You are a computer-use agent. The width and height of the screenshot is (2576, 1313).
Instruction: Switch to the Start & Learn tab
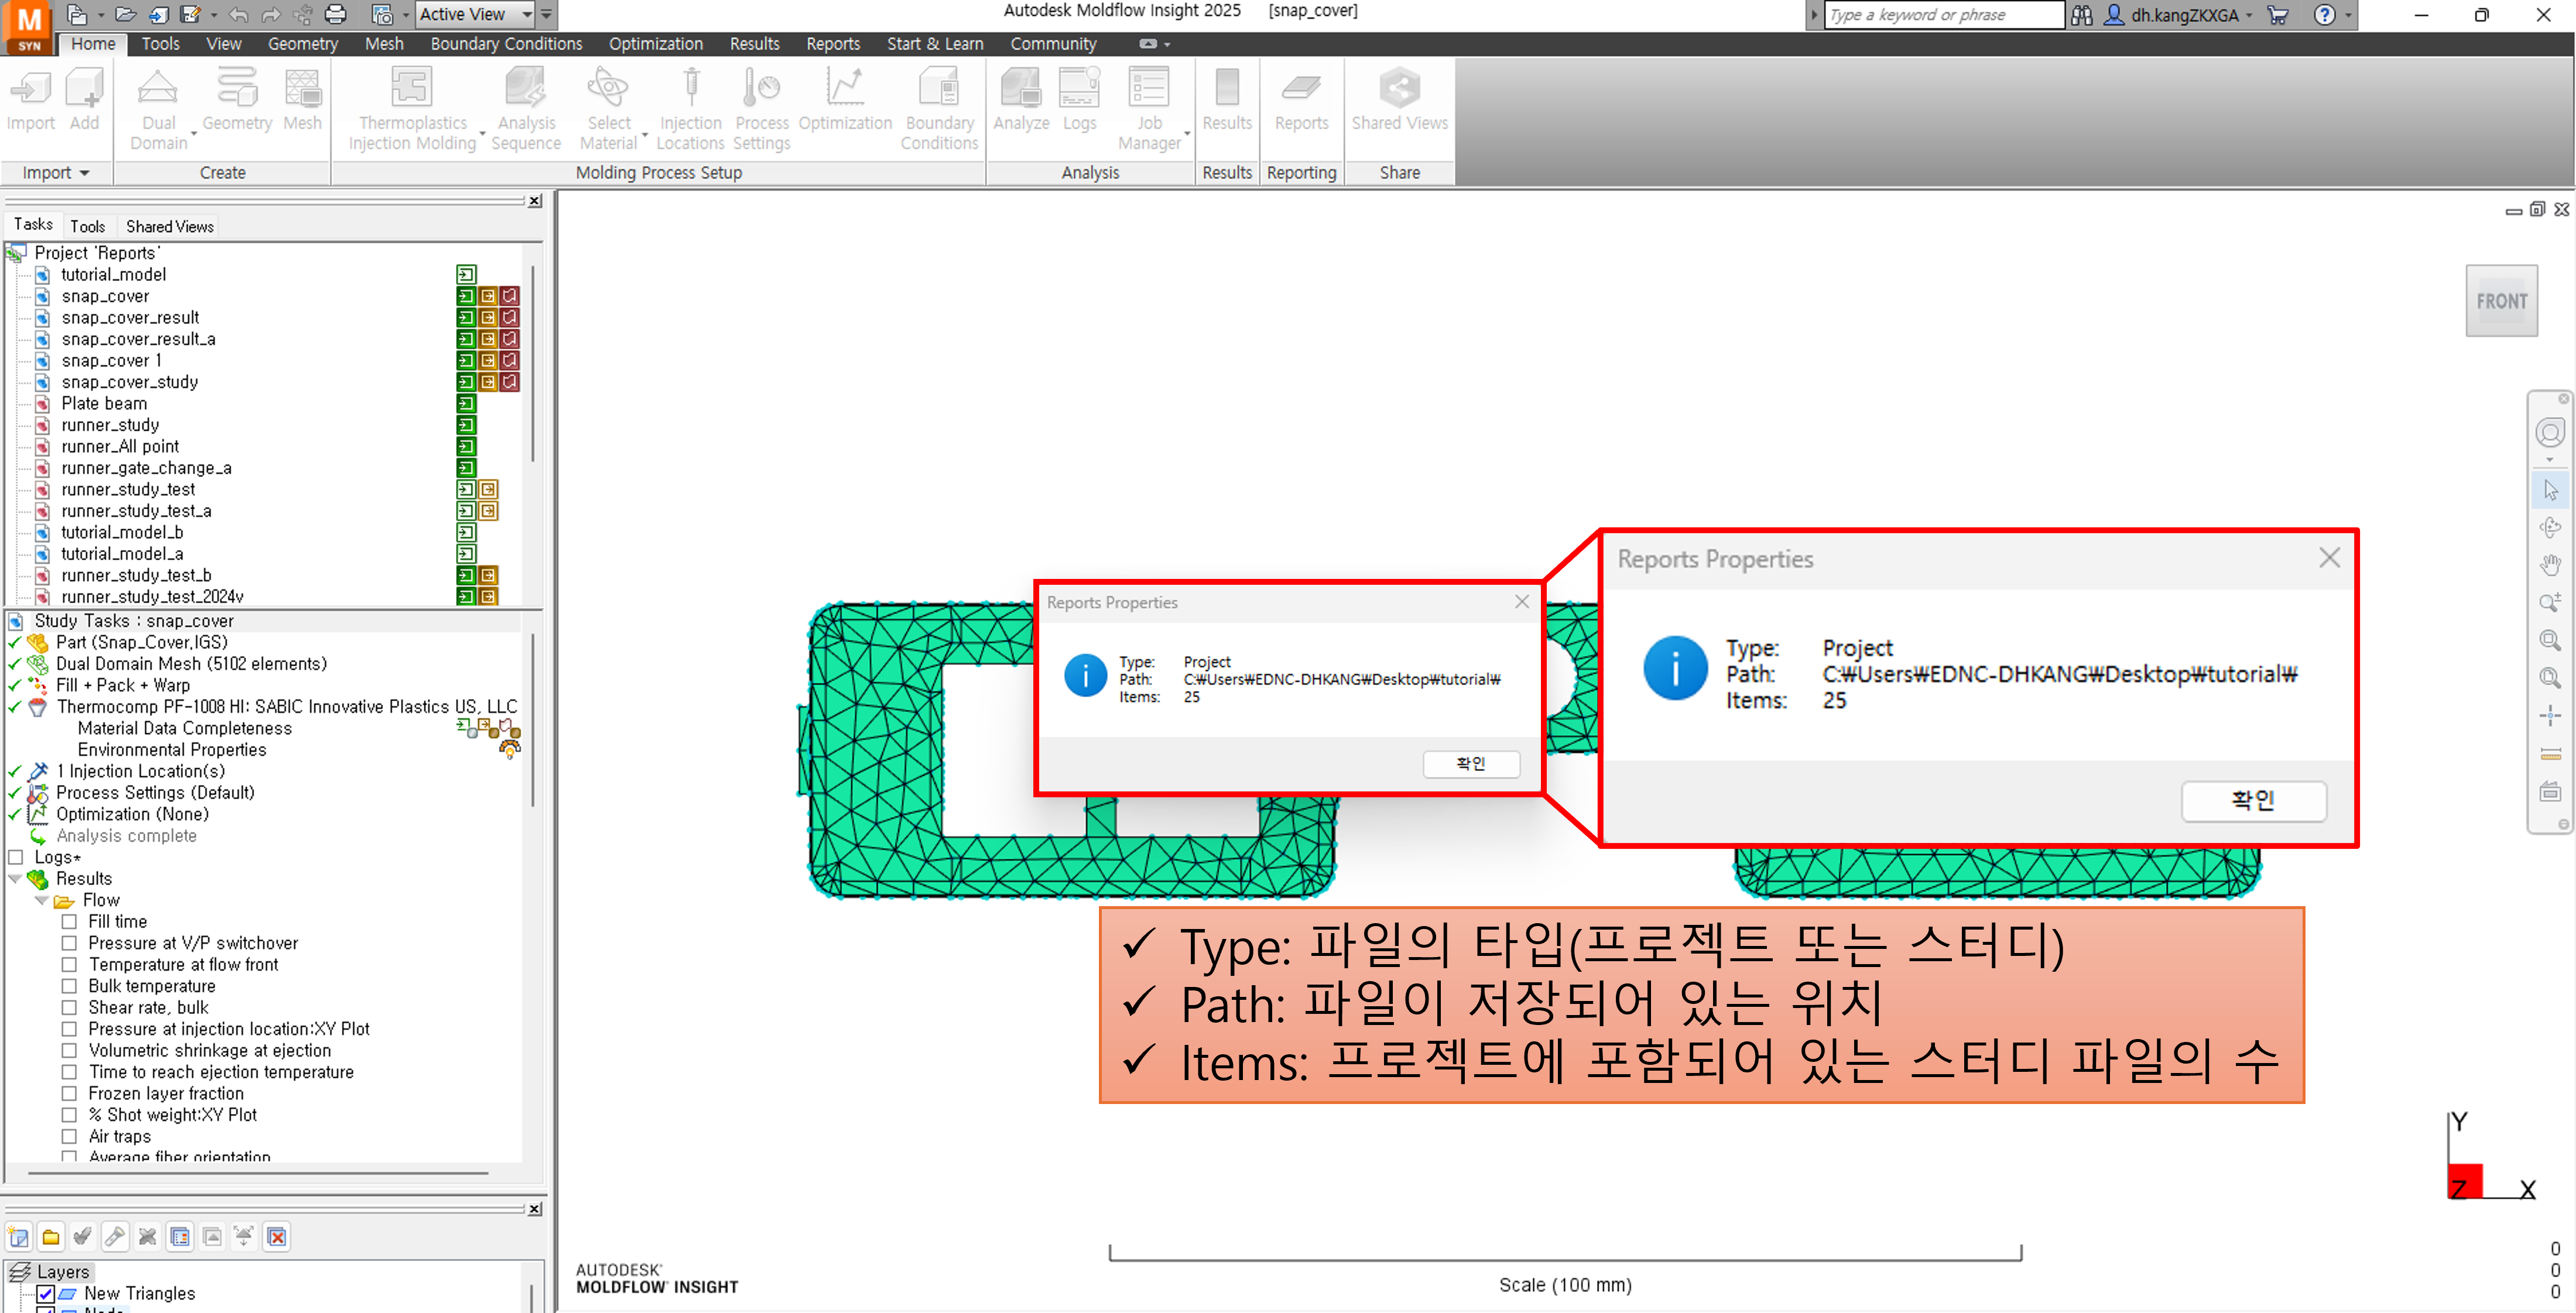935,44
